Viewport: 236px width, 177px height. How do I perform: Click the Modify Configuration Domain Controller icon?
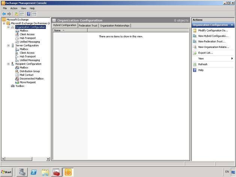point(195,30)
